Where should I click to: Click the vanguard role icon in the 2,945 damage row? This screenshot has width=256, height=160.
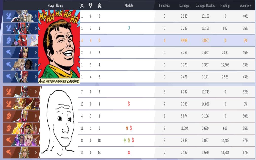[x=9, y=16]
